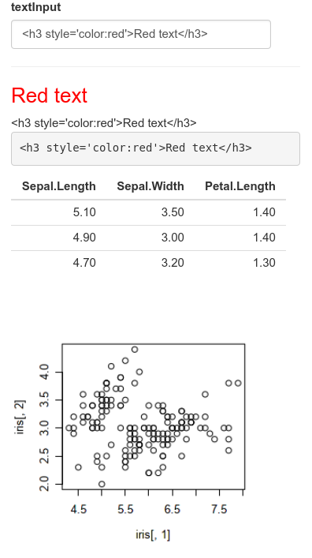
Task: Click the textInput text field
Action: [141, 34]
